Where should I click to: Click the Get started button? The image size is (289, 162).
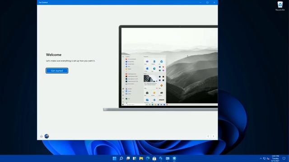tap(57, 71)
